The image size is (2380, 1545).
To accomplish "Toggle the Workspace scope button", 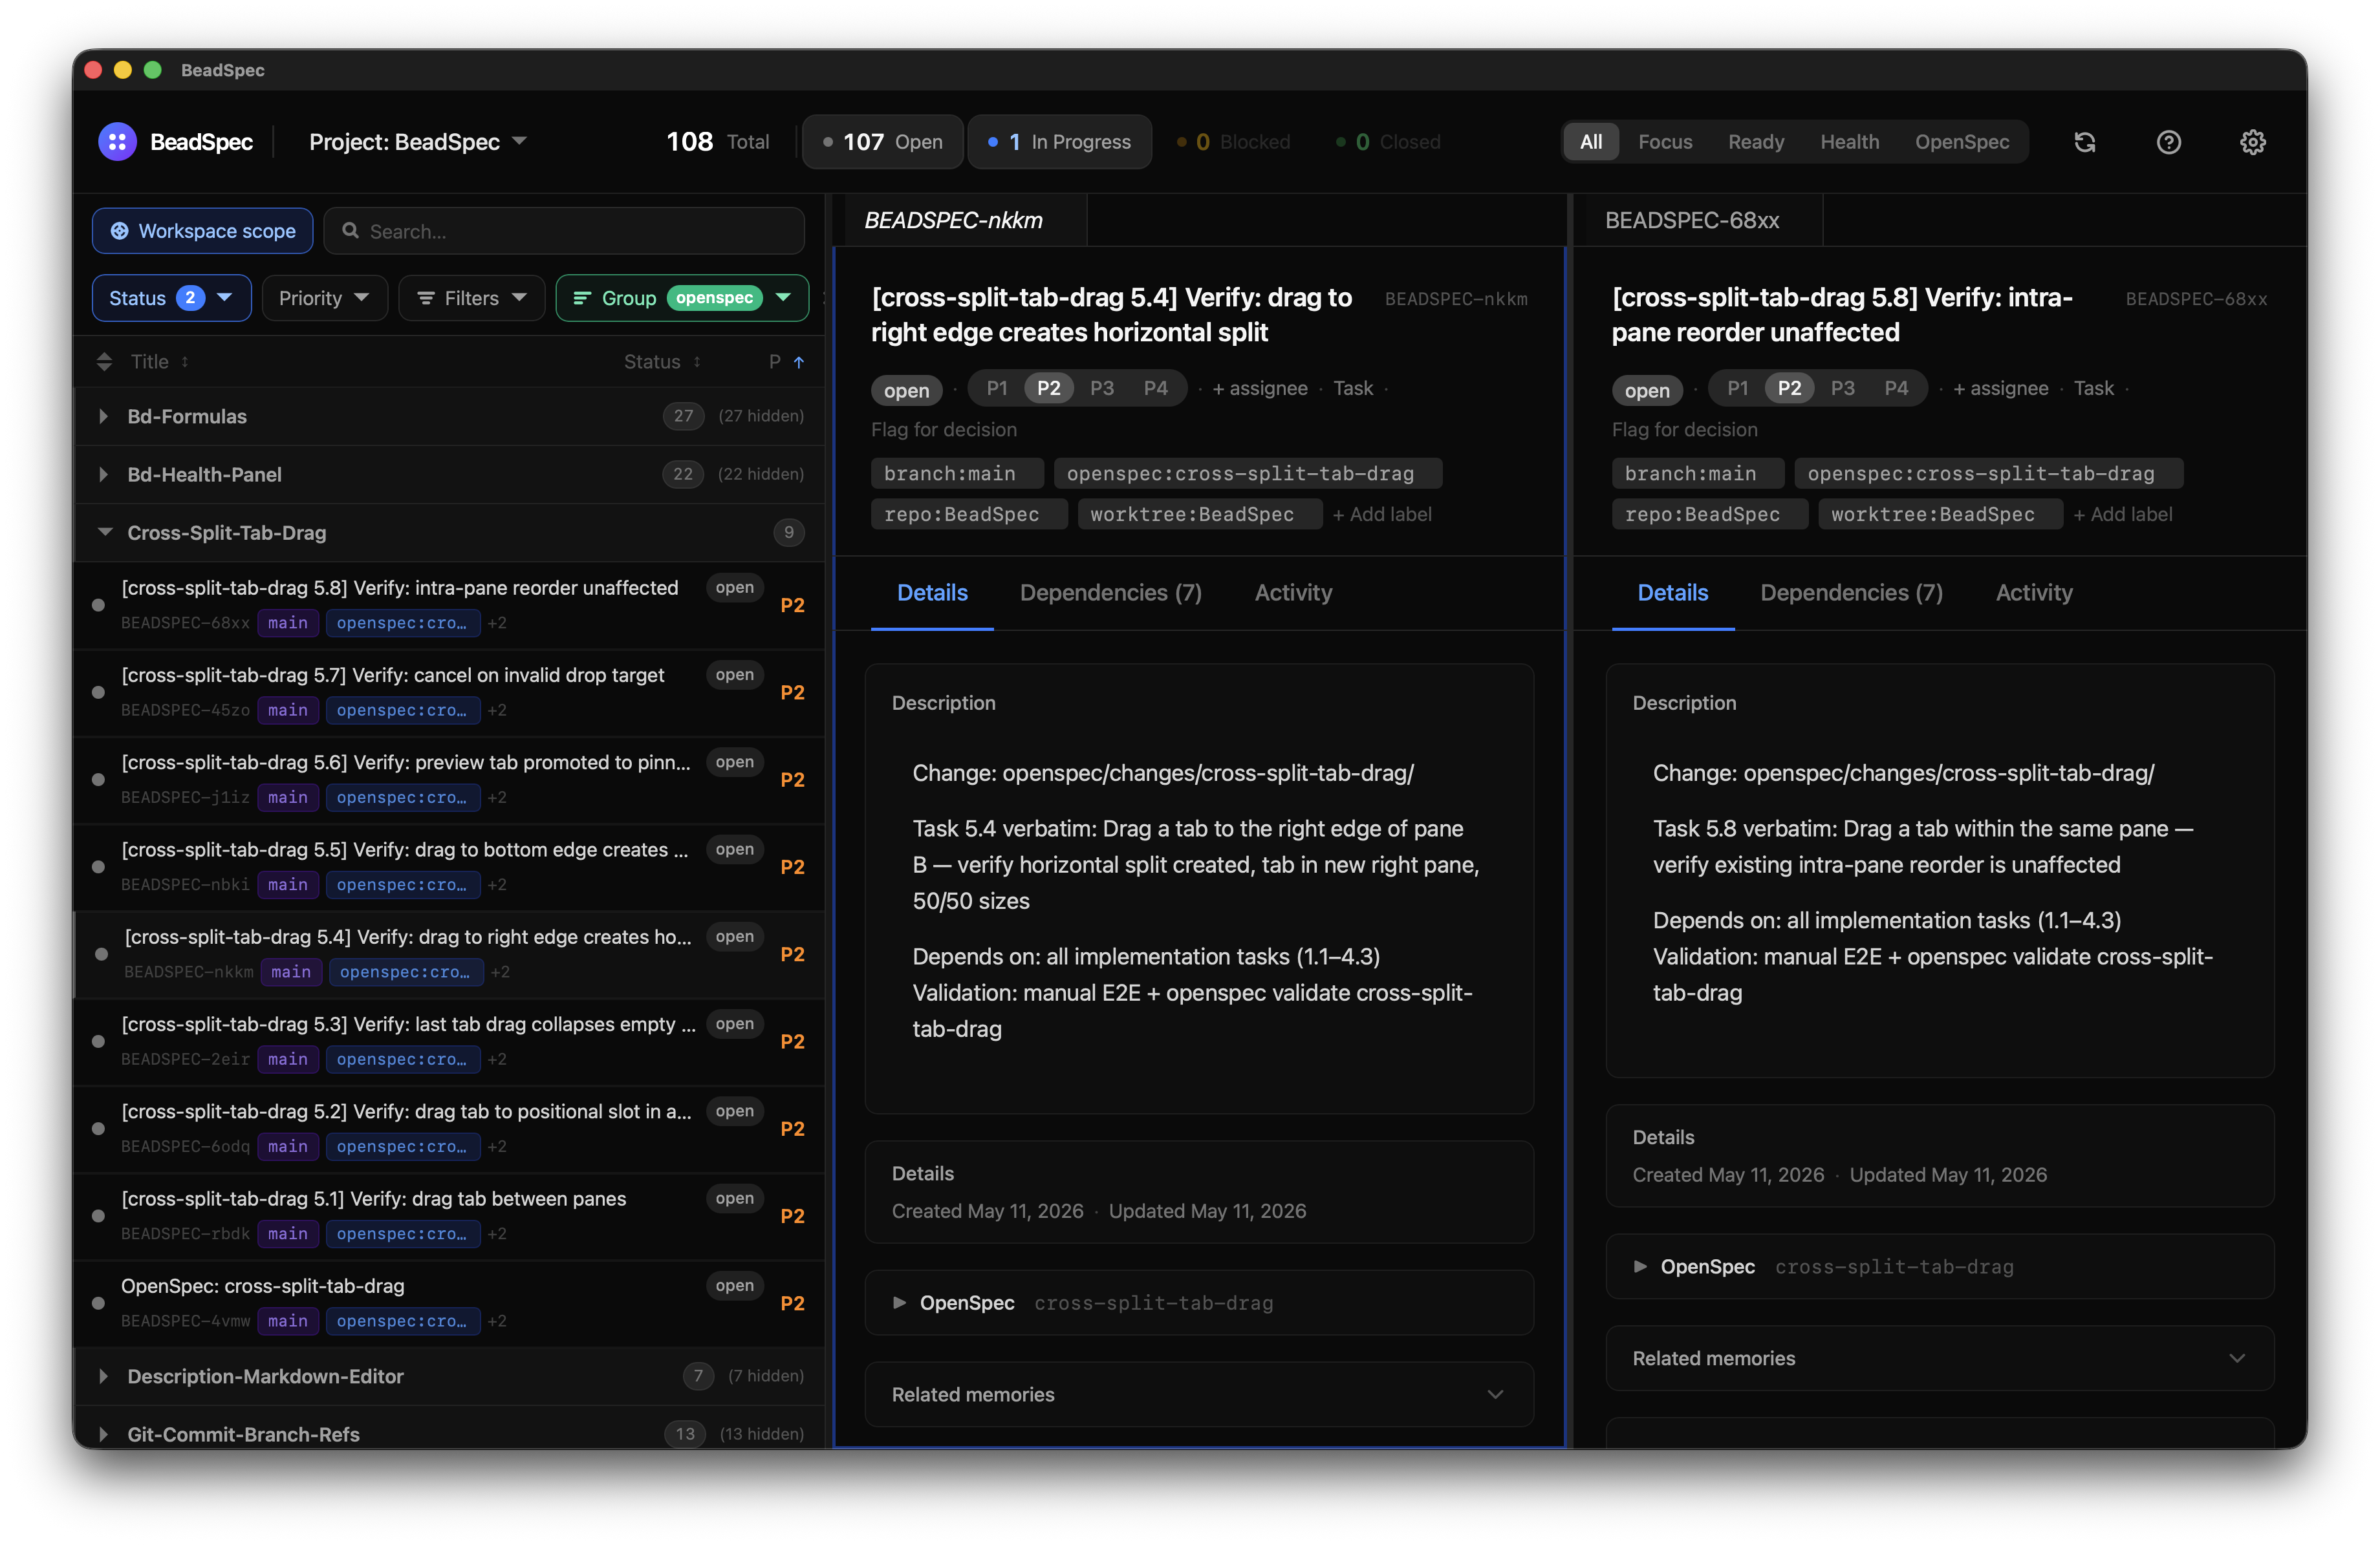I will [202, 231].
